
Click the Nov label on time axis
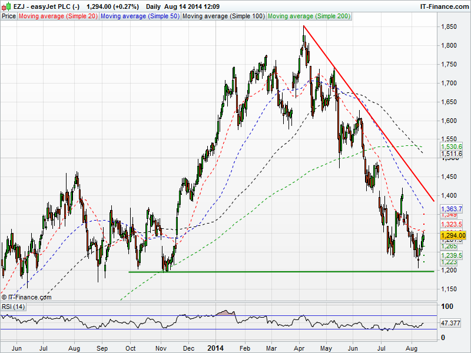161,348
